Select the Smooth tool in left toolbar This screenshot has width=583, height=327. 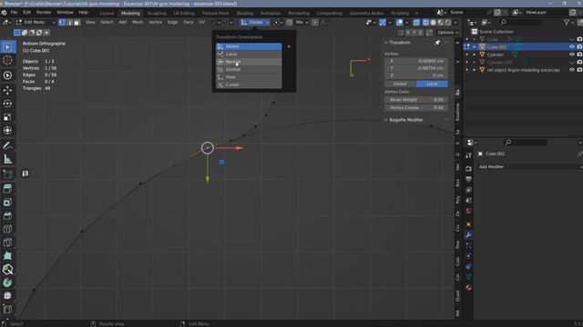[x=7, y=296]
